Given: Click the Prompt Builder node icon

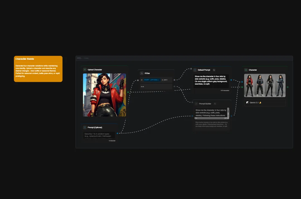Looking at the screenshot, I should coord(196,104).
